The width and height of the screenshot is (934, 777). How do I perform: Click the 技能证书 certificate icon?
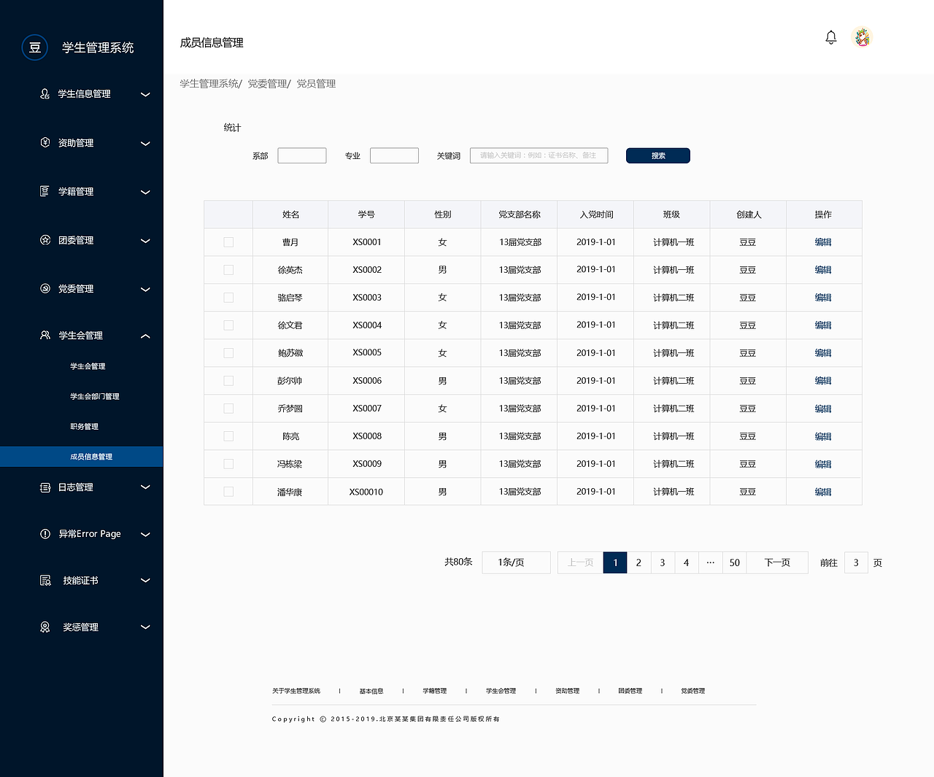45,581
